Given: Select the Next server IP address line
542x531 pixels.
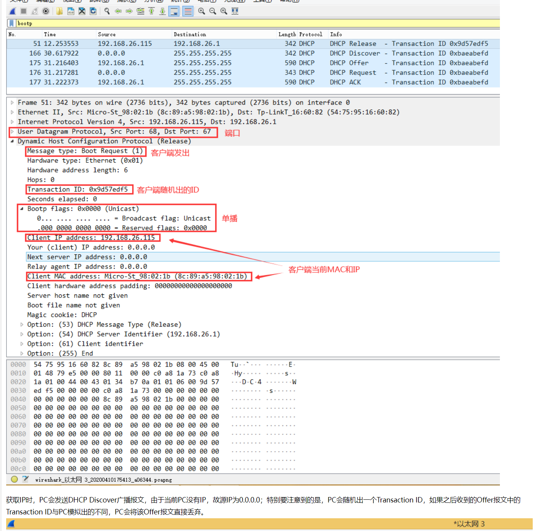Looking at the screenshot, I should (263, 257).
